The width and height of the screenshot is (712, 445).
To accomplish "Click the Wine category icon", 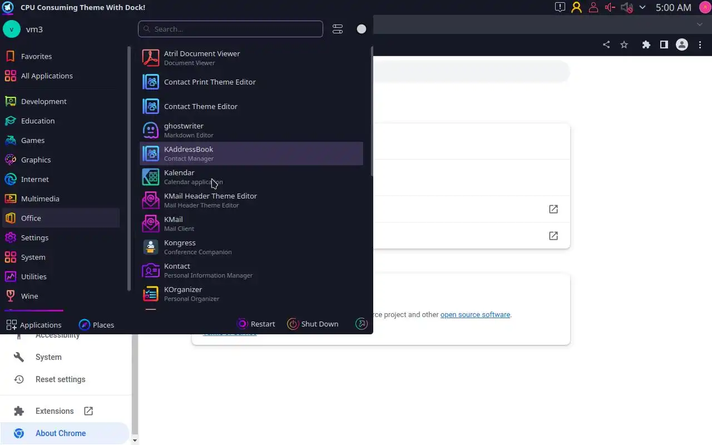I will click(11, 296).
